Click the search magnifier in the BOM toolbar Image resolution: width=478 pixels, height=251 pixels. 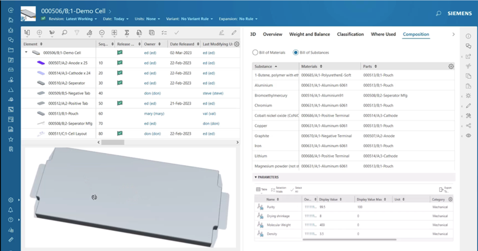[64, 33]
